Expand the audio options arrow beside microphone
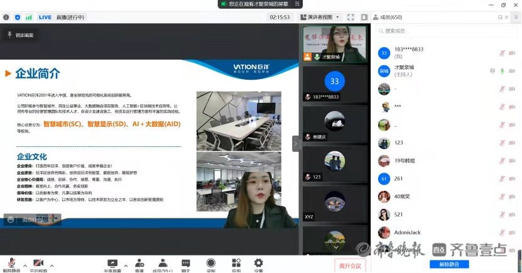Screen dimensions: 522x273 click(x=24, y=264)
